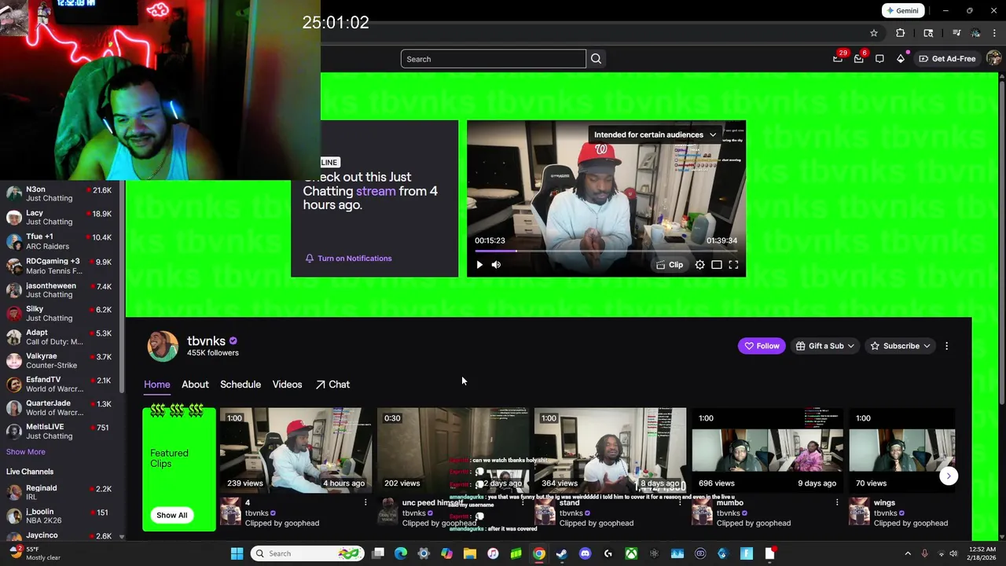The image size is (1006, 566).
Task: Open Windows Start menu
Action: tap(237, 553)
